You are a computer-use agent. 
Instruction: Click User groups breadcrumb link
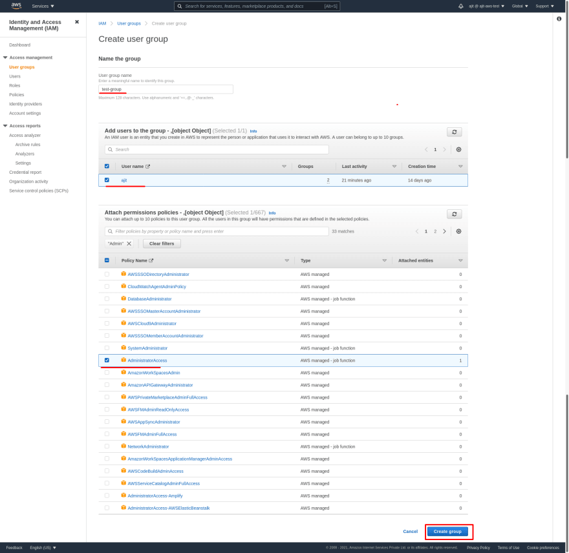click(129, 23)
